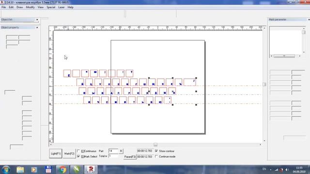Click the Object list panel title

[x=7, y=19]
